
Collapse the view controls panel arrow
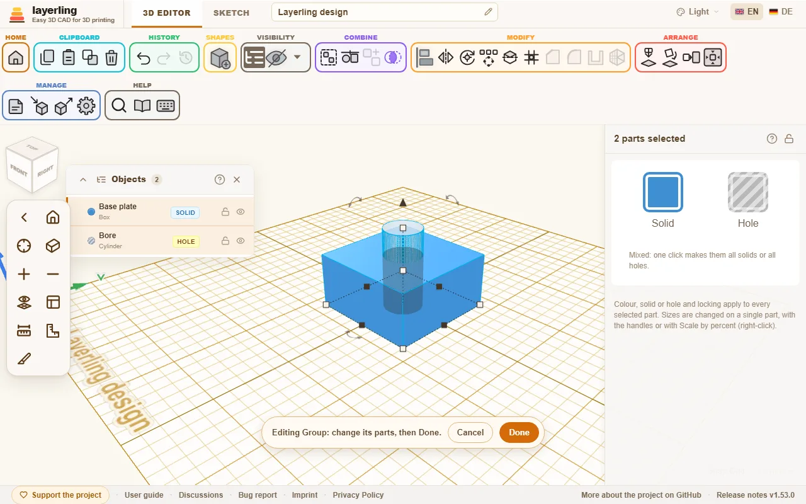coord(24,217)
